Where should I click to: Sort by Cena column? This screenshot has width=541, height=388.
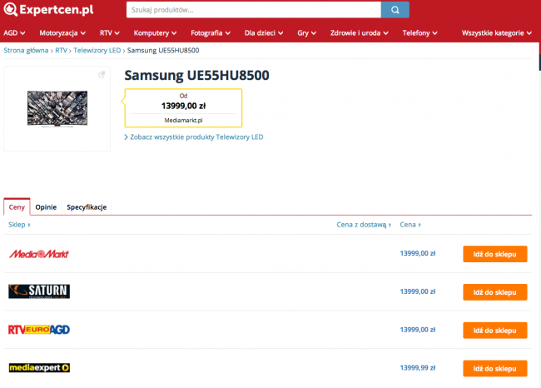[x=410, y=225]
